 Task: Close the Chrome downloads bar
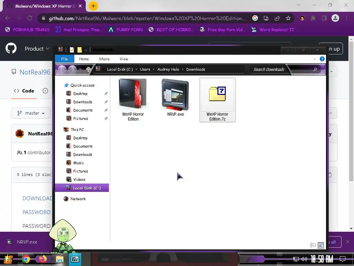(x=348, y=242)
